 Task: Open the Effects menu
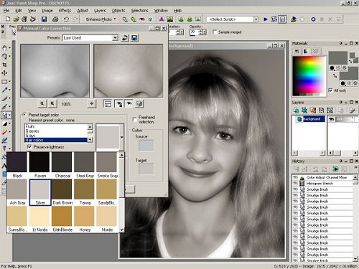point(65,11)
